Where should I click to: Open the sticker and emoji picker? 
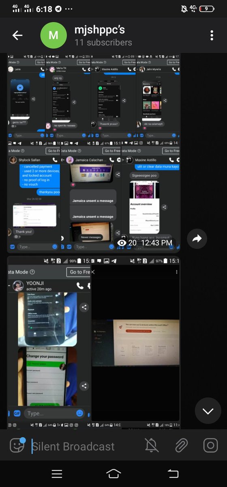tap(17, 446)
